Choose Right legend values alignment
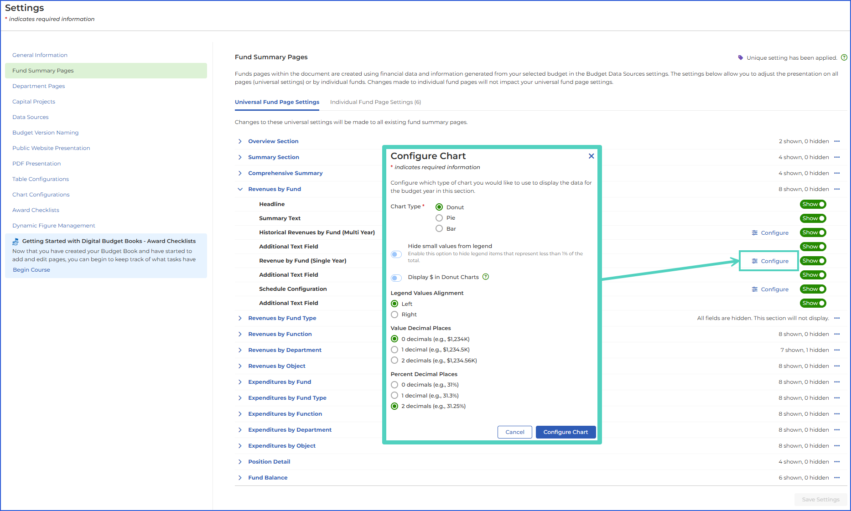 click(x=394, y=315)
